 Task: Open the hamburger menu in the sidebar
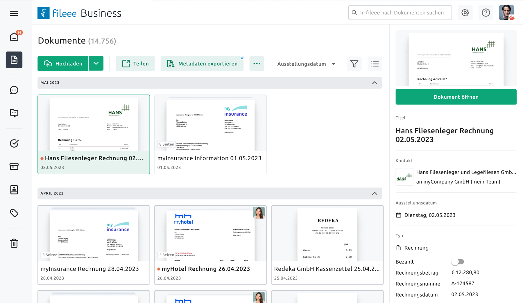click(x=14, y=13)
